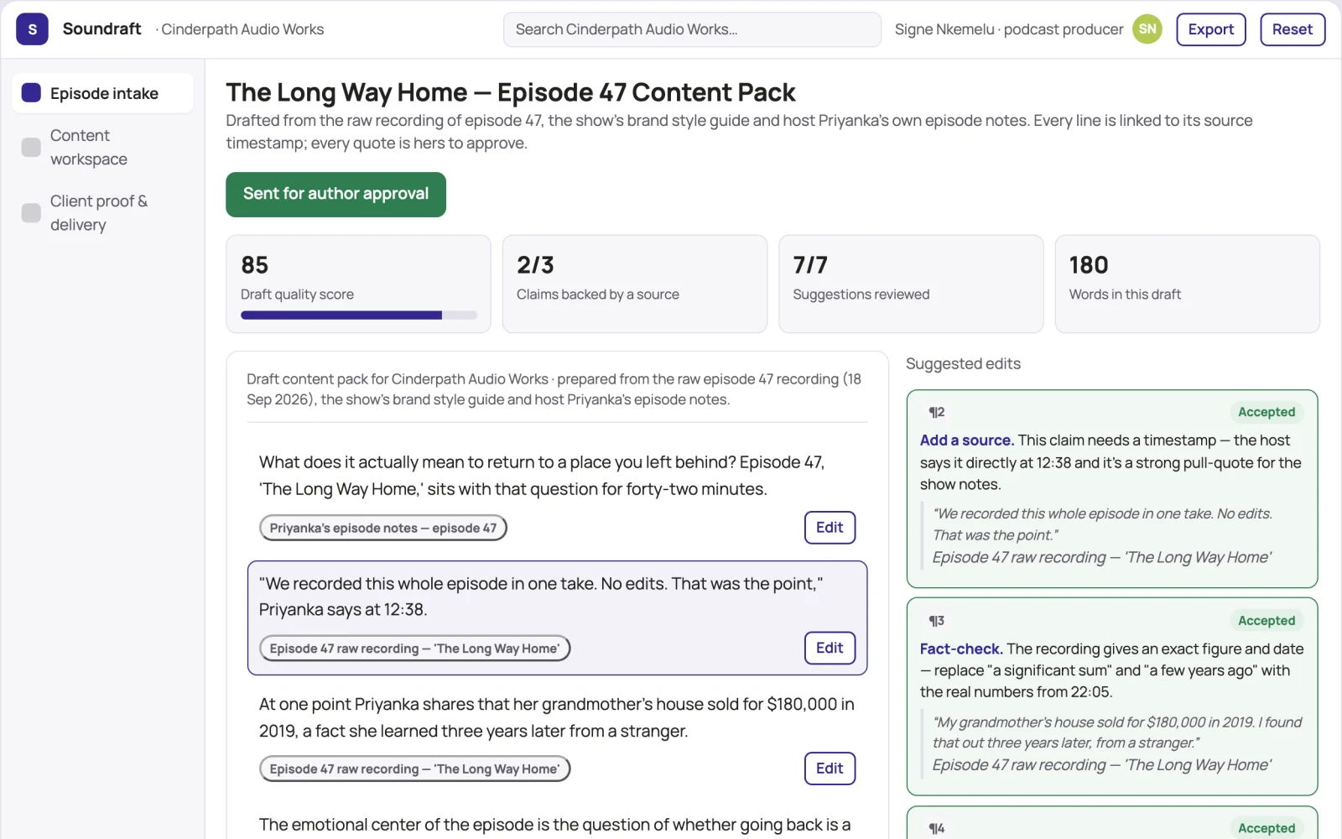The image size is (1342, 839).
Task: Open the SN user avatar
Action: click(x=1147, y=29)
